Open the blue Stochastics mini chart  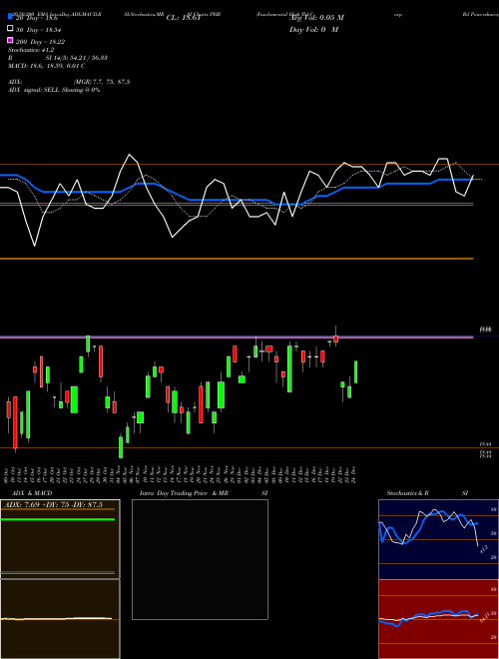pyautogui.click(x=438, y=539)
